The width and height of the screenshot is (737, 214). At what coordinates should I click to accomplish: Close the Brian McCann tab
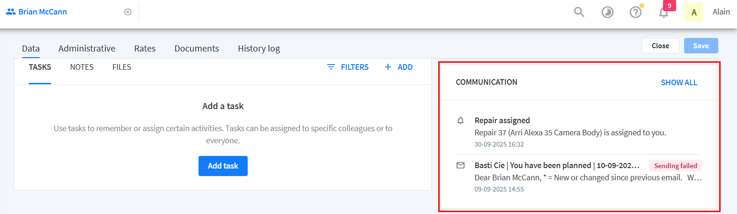[x=128, y=12]
